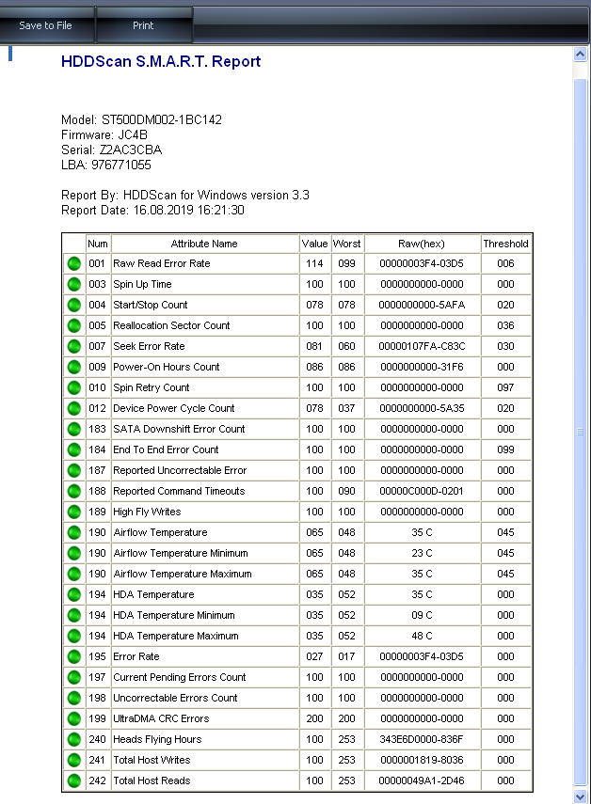Screen dimensions: 591x804
Task: Click the Power-On Hours Count attribute name
Action: click(167, 367)
